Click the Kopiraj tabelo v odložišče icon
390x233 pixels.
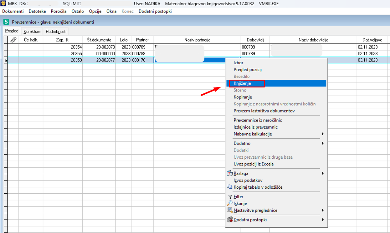[x=230, y=187]
